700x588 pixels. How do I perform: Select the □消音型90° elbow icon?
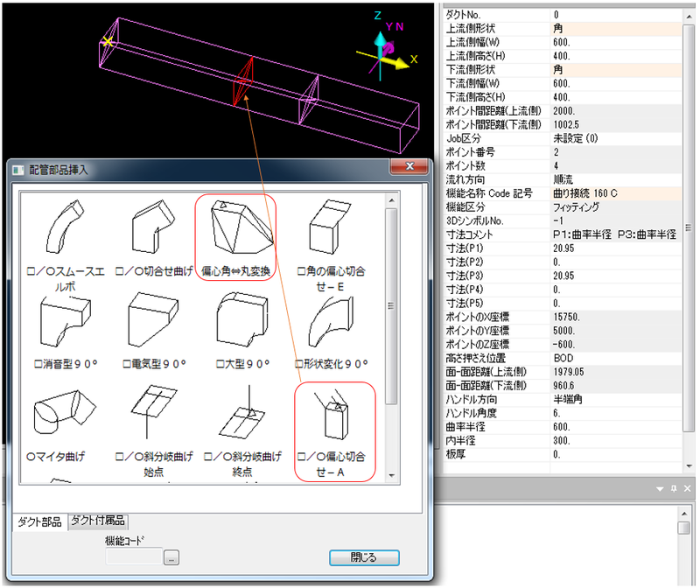(x=66, y=322)
